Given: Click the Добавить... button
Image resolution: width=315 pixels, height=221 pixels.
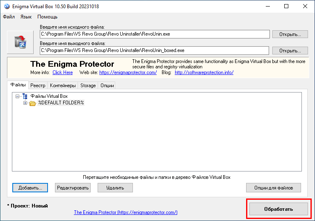Looking at the screenshot, I should (30, 188).
